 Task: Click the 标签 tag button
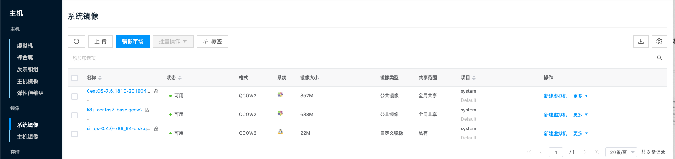coord(212,41)
